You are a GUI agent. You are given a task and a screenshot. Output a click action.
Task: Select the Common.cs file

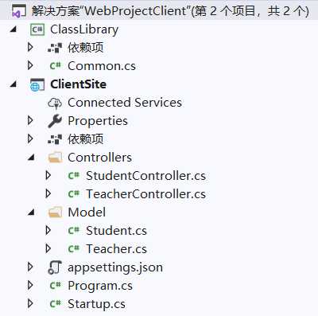(x=102, y=66)
